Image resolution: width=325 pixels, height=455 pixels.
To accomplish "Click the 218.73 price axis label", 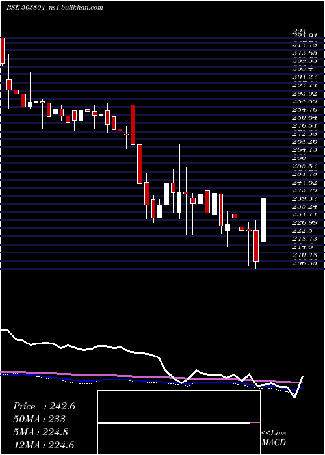I will pyautogui.click(x=304, y=239).
